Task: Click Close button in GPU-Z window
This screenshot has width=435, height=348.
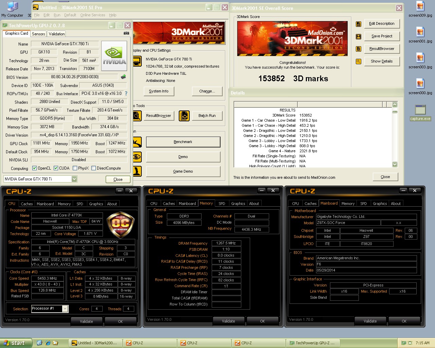Action: 118,179
